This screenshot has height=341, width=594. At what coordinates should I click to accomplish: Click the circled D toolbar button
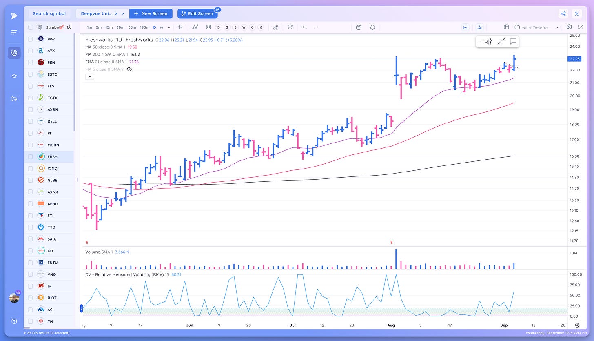218,27
